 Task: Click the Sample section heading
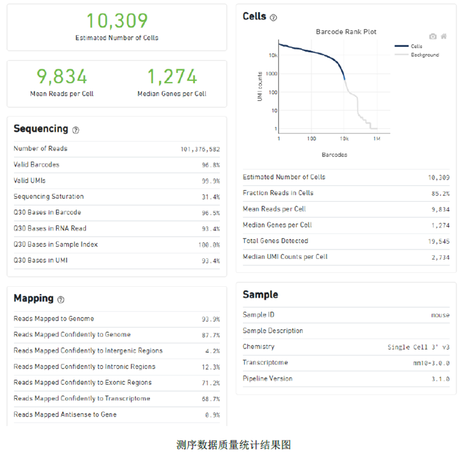tap(261, 295)
